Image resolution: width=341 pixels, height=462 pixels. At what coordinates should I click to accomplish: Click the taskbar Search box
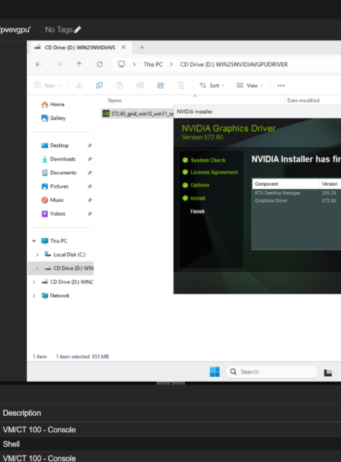click(x=272, y=372)
